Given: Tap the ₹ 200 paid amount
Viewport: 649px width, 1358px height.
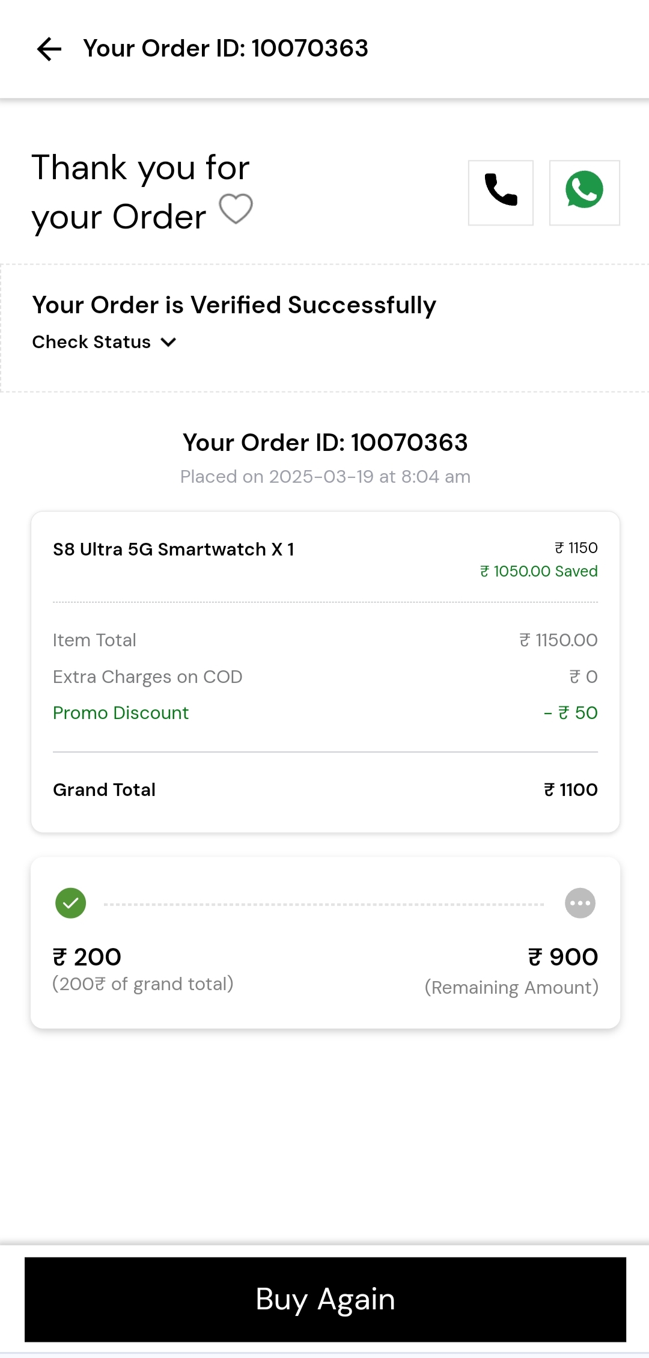Looking at the screenshot, I should 88,957.
